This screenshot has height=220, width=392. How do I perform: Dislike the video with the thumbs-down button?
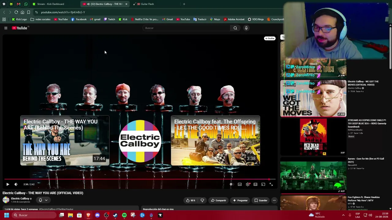202,200
